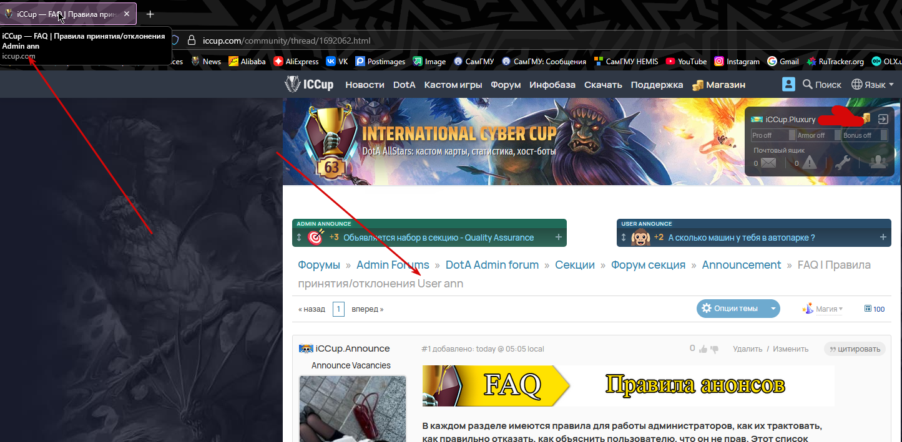The width and height of the screenshot is (902, 442).
Task: Open the Скачать menu
Action: [x=603, y=85]
